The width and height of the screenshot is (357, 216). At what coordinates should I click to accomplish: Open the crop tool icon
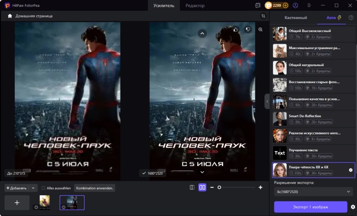(x=263, y=16)
